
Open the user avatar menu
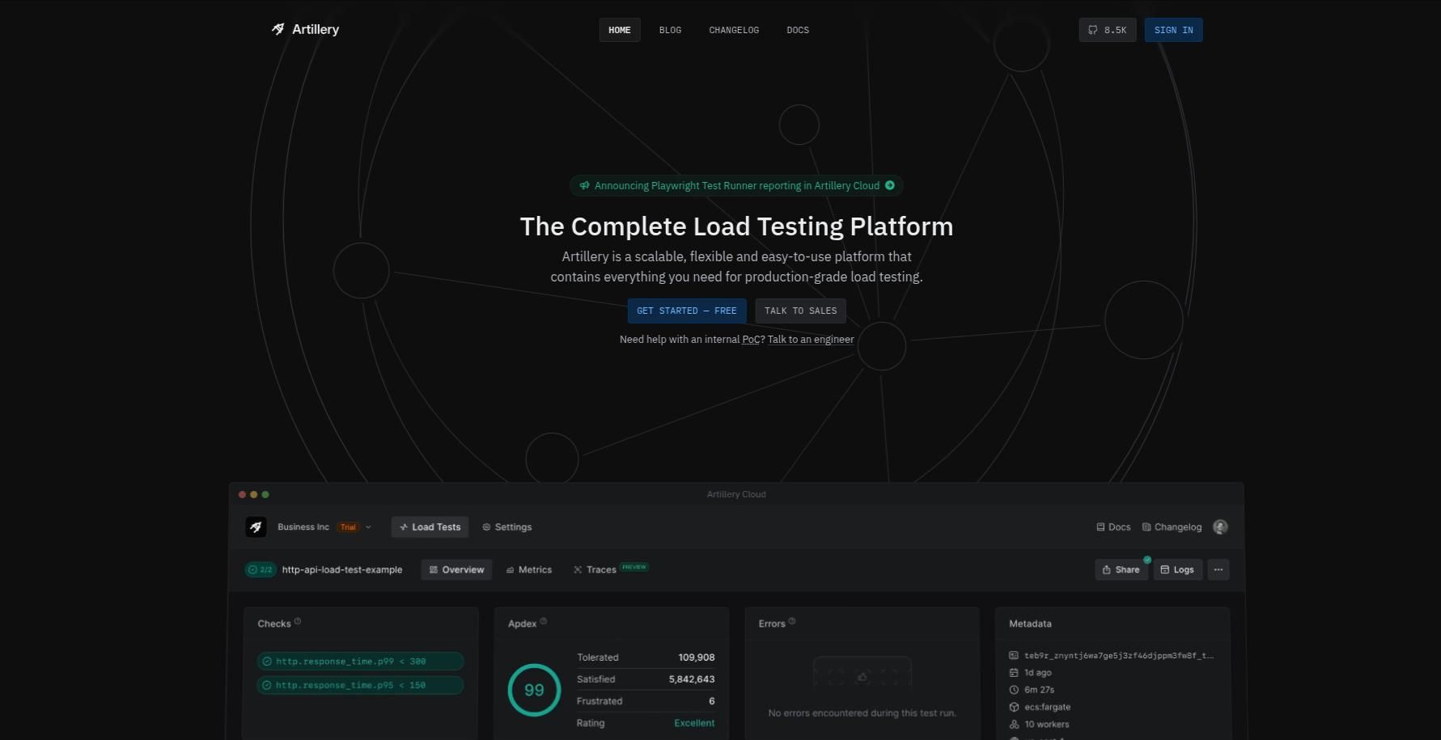[1221, 526]
